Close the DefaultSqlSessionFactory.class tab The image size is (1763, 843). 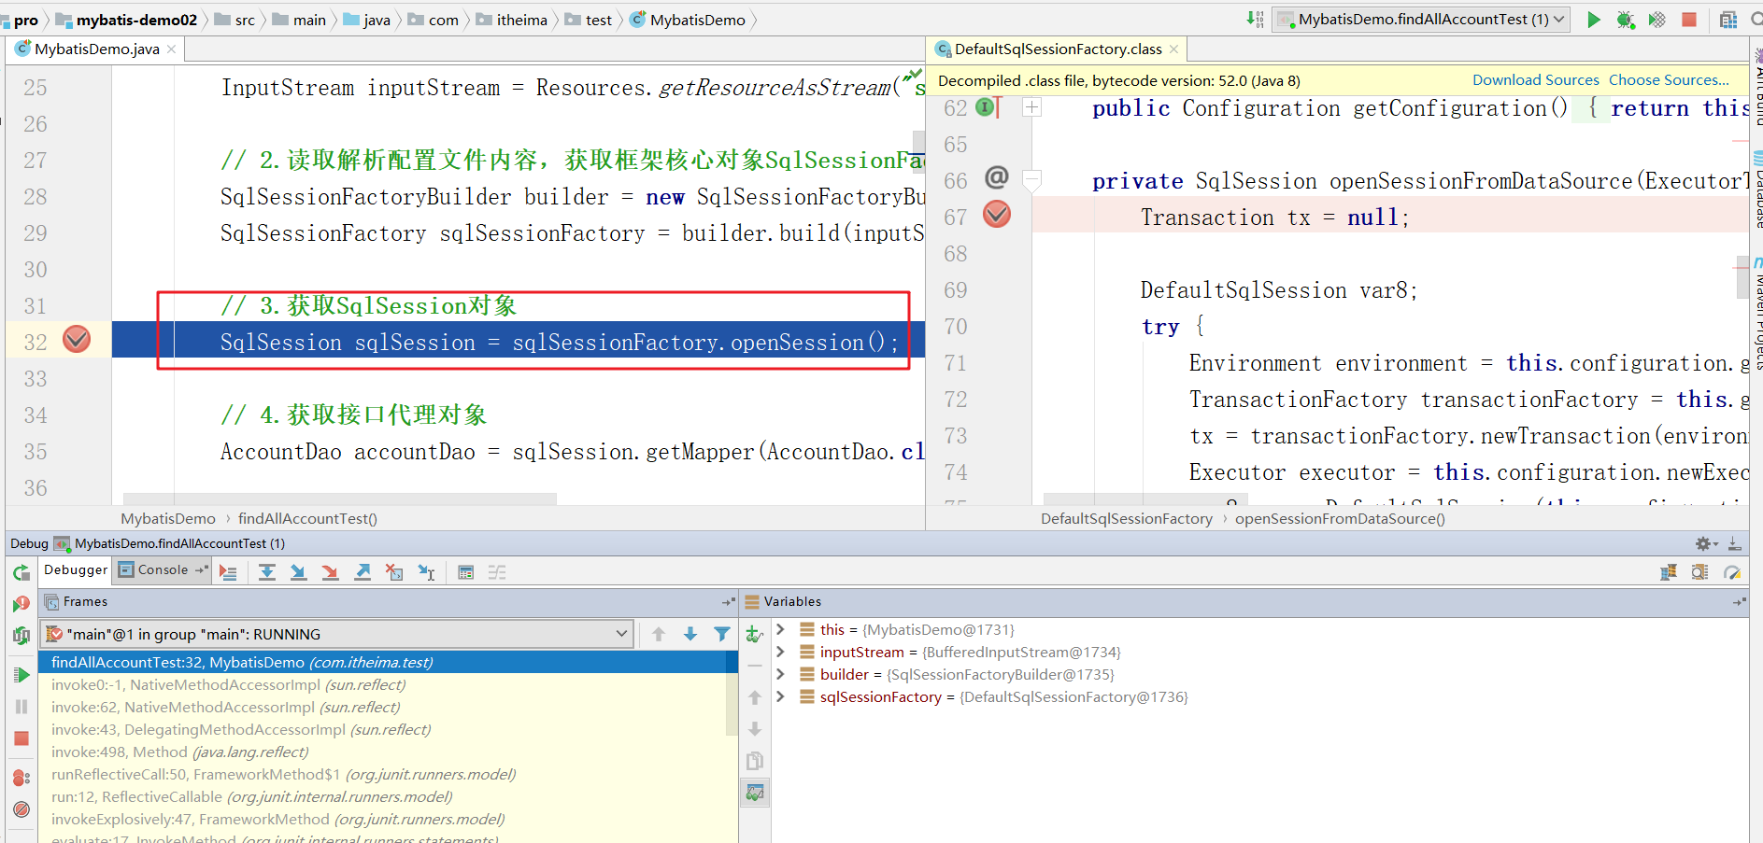1174,49
